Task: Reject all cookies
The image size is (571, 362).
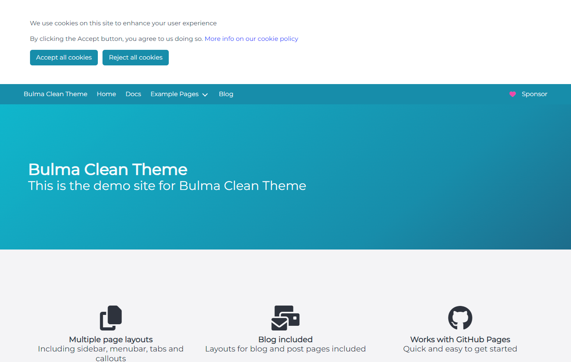Action: (x=136, y=58)
